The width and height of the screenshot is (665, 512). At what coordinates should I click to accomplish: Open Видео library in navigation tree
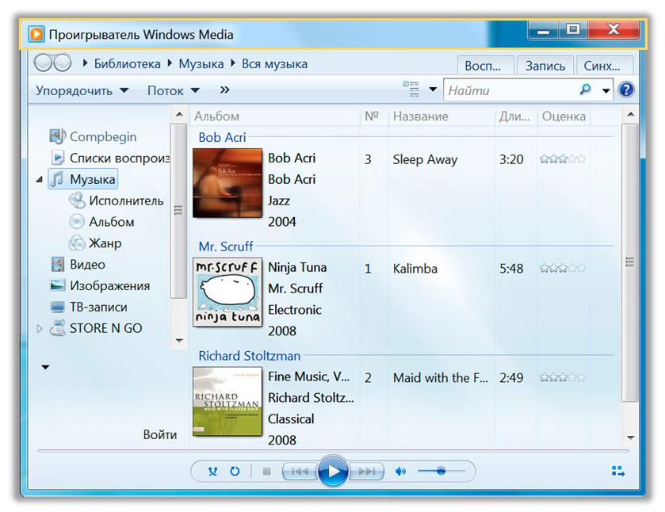(78, 264)
